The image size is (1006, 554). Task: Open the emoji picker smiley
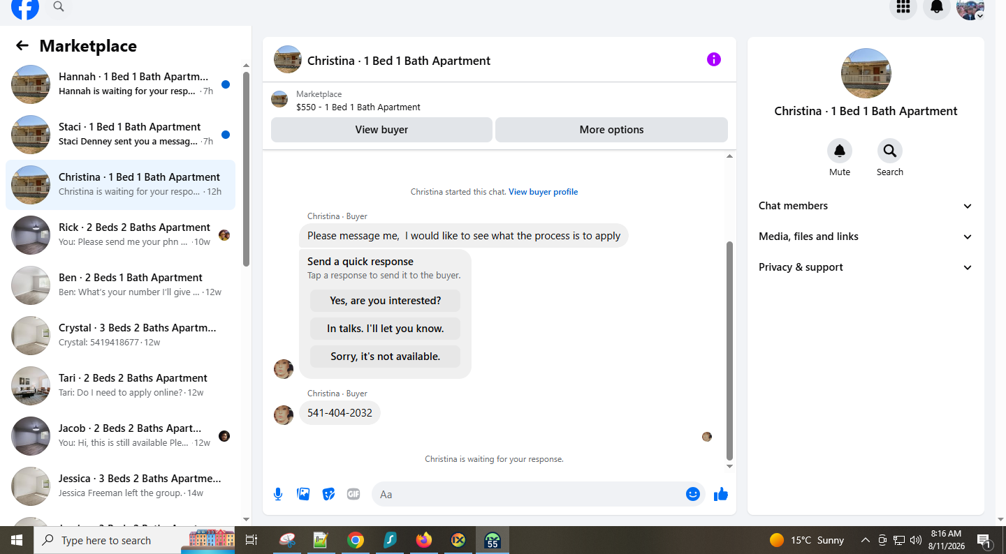[692, 494]
